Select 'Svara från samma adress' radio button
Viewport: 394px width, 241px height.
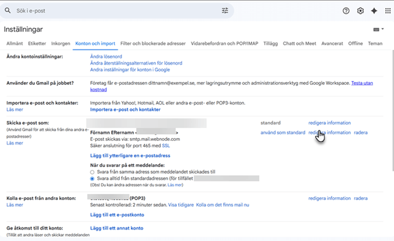click(x=92, y=172)
